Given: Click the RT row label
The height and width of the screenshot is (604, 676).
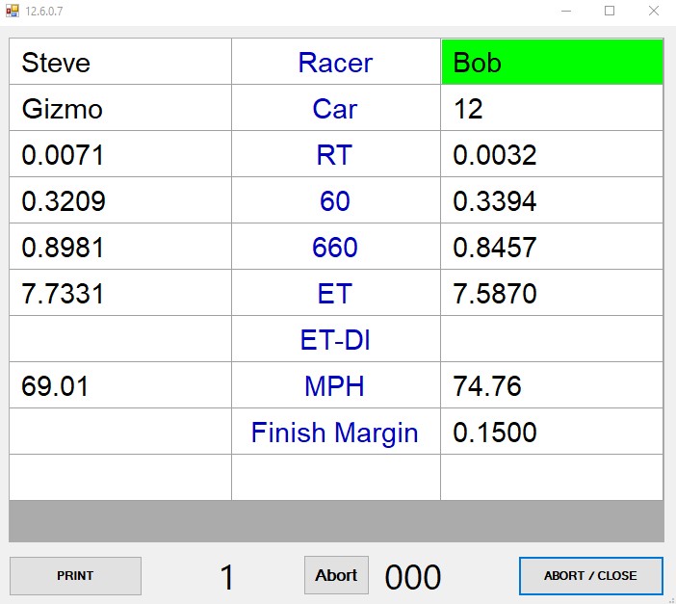Looking at the screenshot, I should click(x=335, y=154).
